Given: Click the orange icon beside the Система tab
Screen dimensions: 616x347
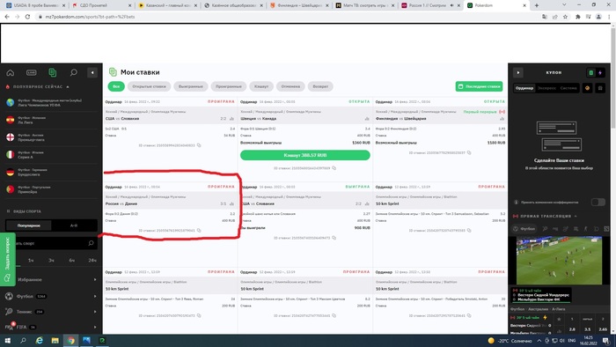Looking at the screenshot, I should 587,88.
